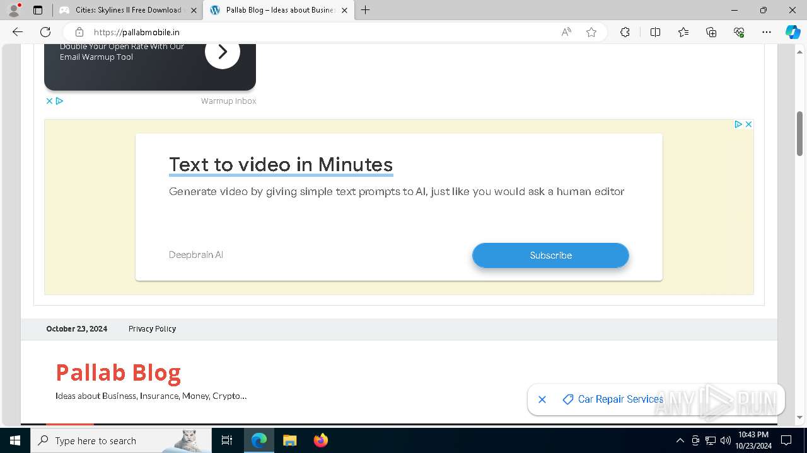Open File Explorer from the taskbar
The width and height of the screenshot is (807, 453).
pyautogui.click(x=289, y=440)
